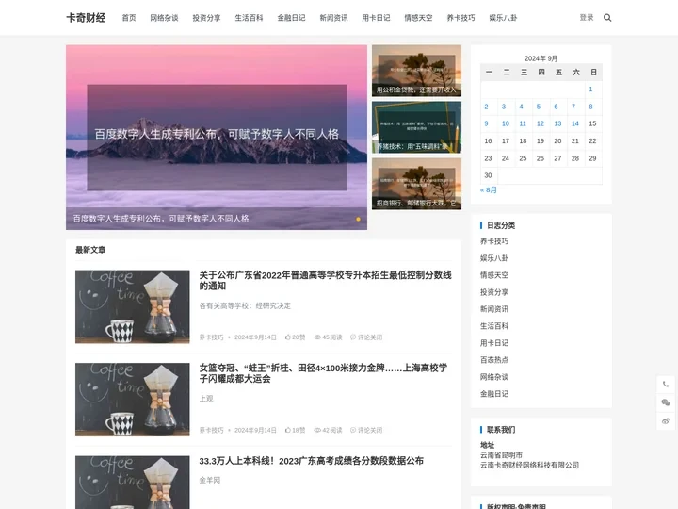Open article title about 广东省2022年专升本分数线
This screenshot has height=509, width=678.
tap(325, 281)
